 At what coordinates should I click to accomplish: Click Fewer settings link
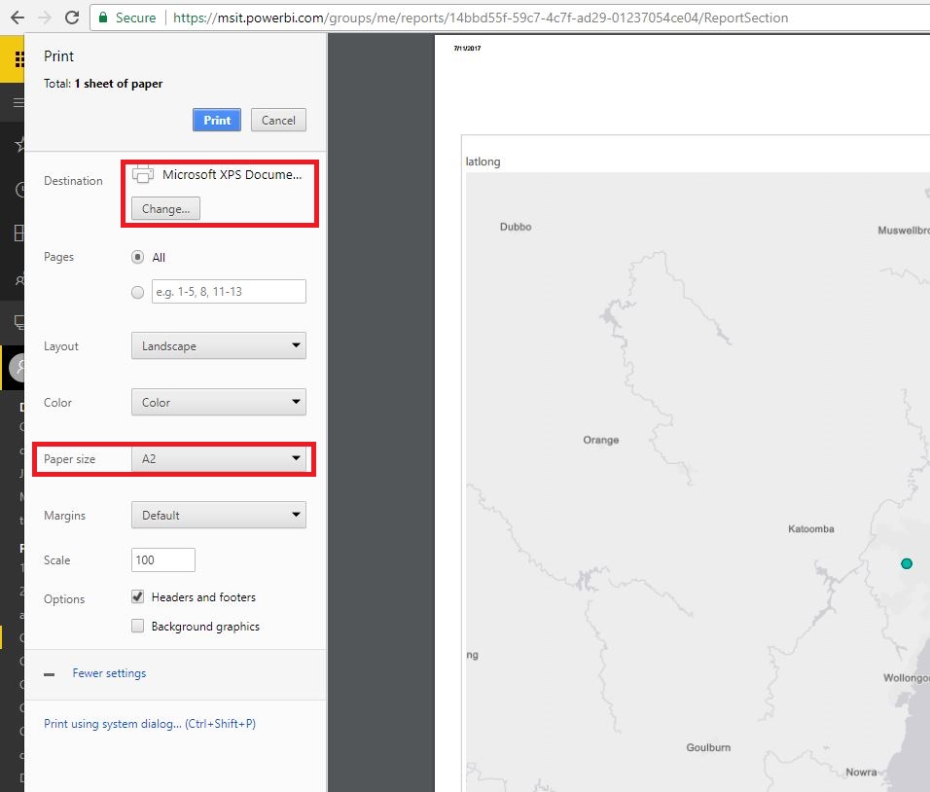[109, 673]
